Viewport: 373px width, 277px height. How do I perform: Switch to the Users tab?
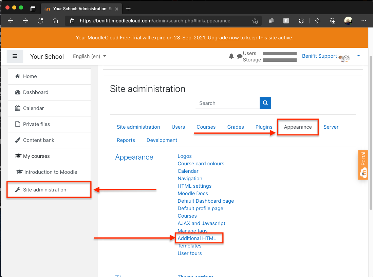pyautogui.click(x=178, y=127)
